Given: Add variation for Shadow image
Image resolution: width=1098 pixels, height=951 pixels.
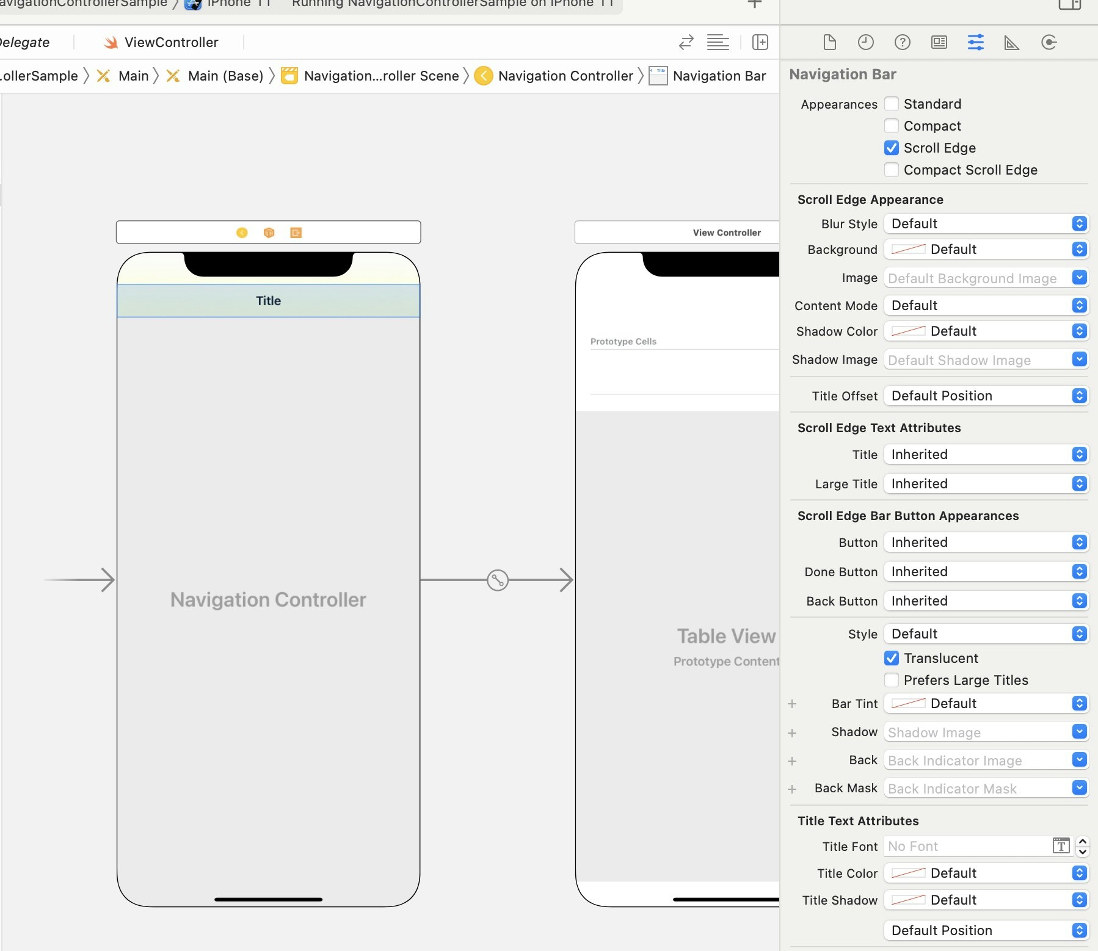Looking at the screenshot, I should tap(792, 732).
